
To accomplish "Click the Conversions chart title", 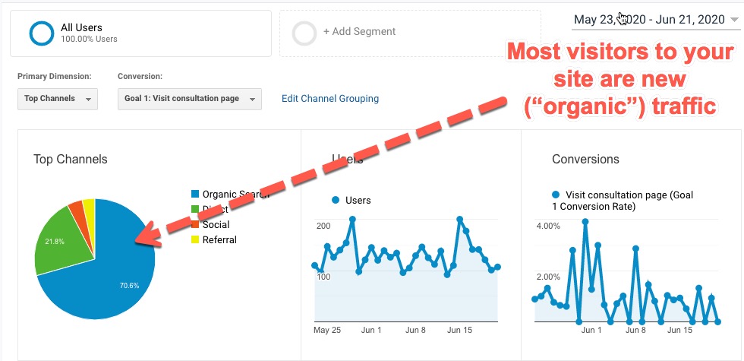I will click(585, 160).
